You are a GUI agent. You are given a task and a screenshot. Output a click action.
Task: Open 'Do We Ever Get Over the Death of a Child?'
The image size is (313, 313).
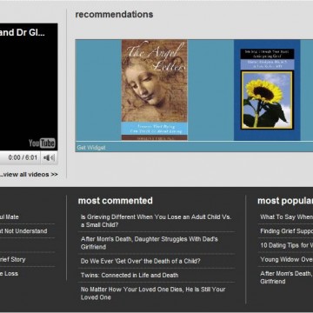tap(141, 261)
